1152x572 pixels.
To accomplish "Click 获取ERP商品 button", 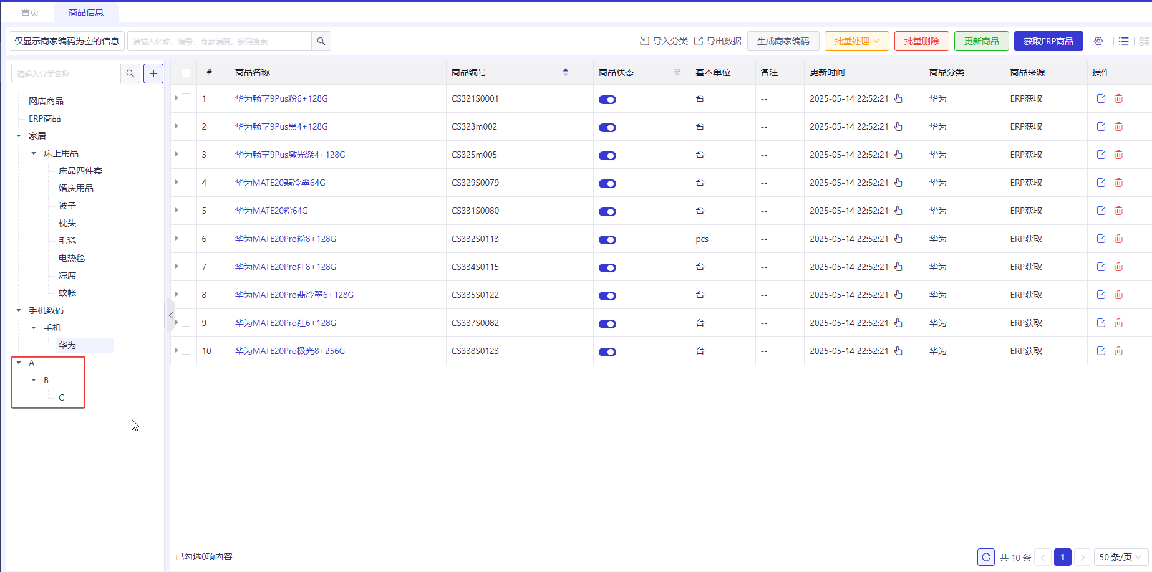I will click(1048, 41).
